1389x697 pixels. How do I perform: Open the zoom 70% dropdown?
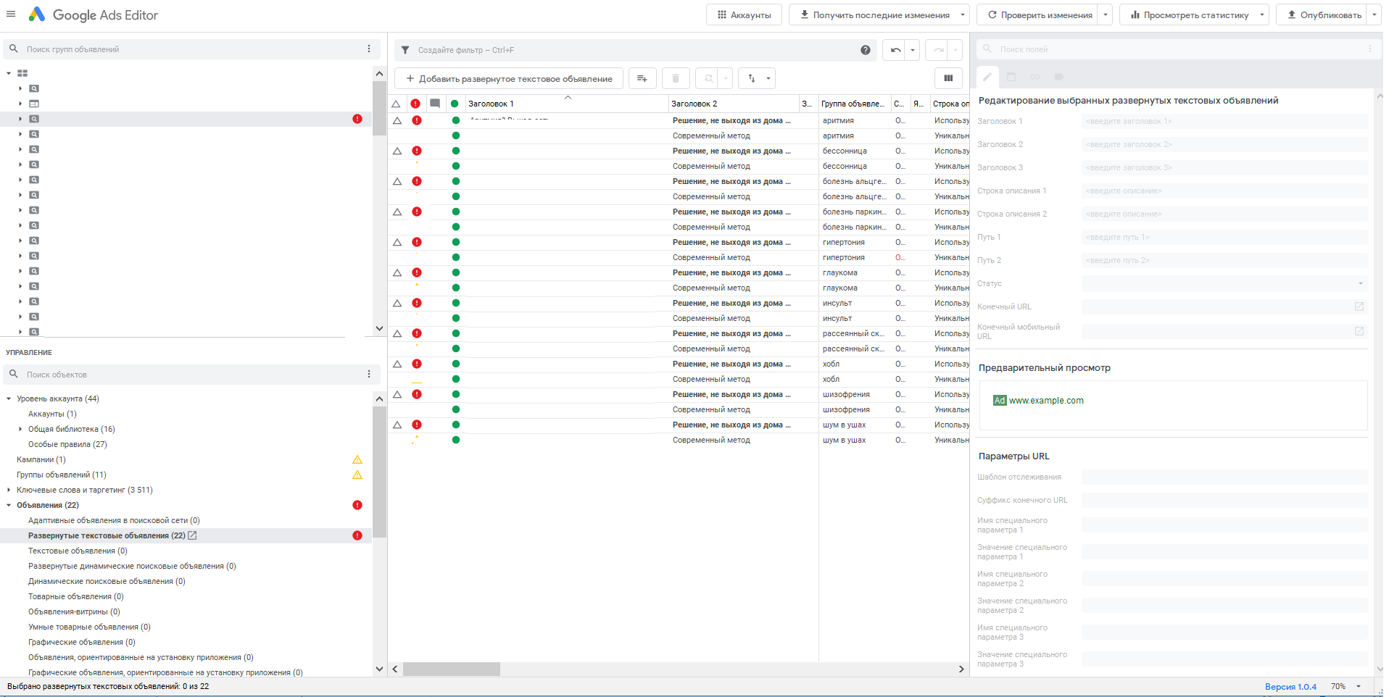pos(1358,686)
